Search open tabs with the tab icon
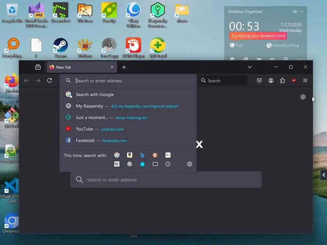Viewport: 327px width, 245px height. coord(155,164)
